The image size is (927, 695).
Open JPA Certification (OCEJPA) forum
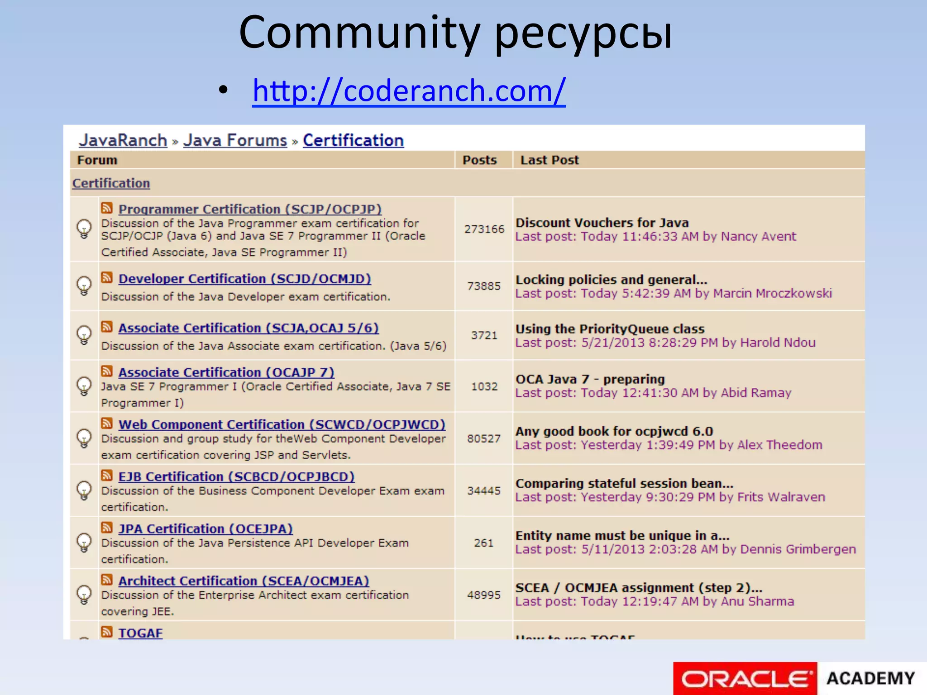205,528
